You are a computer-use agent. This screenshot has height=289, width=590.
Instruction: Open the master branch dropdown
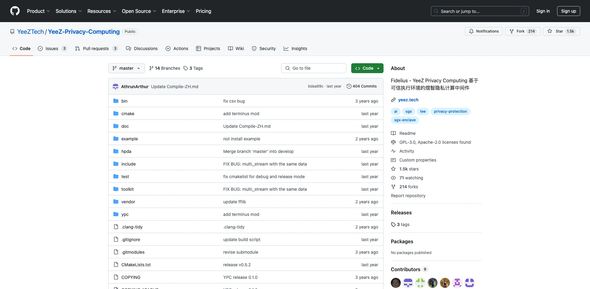127,68
